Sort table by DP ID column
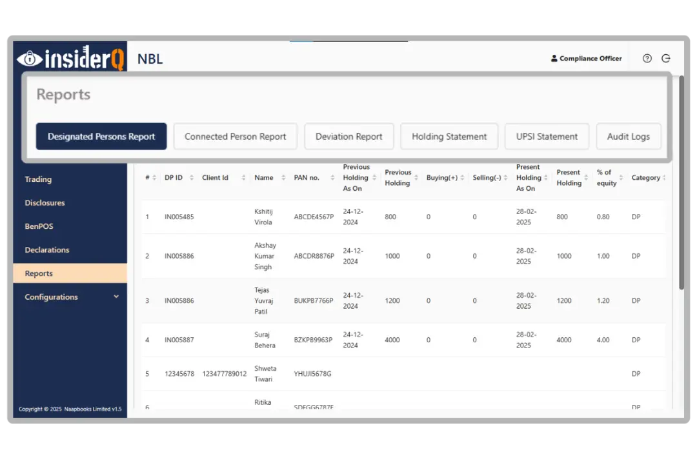The width and height of the screenshot is (697, 459). [192, 177]
